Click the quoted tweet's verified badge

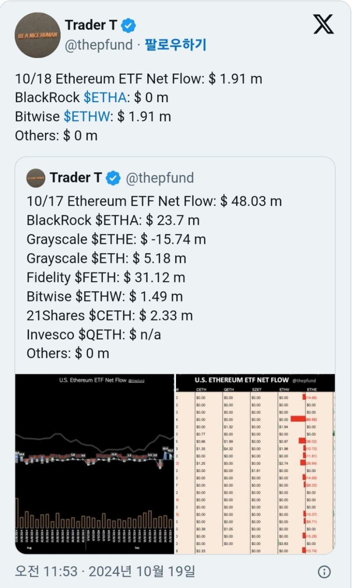[114, 178]
